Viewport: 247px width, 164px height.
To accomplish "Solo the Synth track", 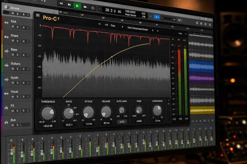I will (x=17, y=83).
